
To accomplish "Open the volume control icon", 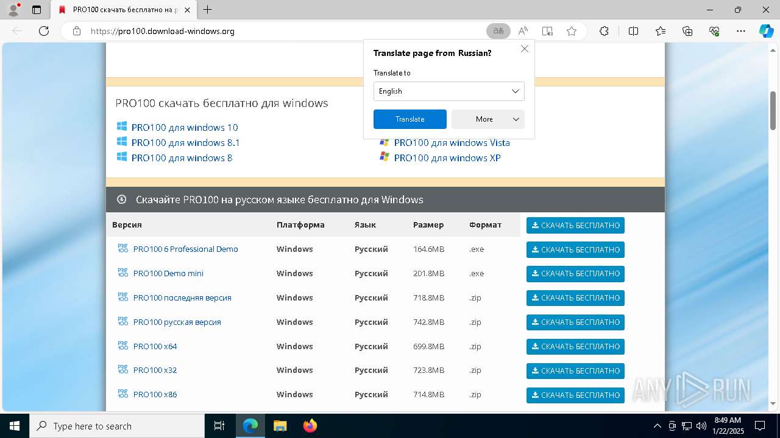I will [x=701, y=426].
